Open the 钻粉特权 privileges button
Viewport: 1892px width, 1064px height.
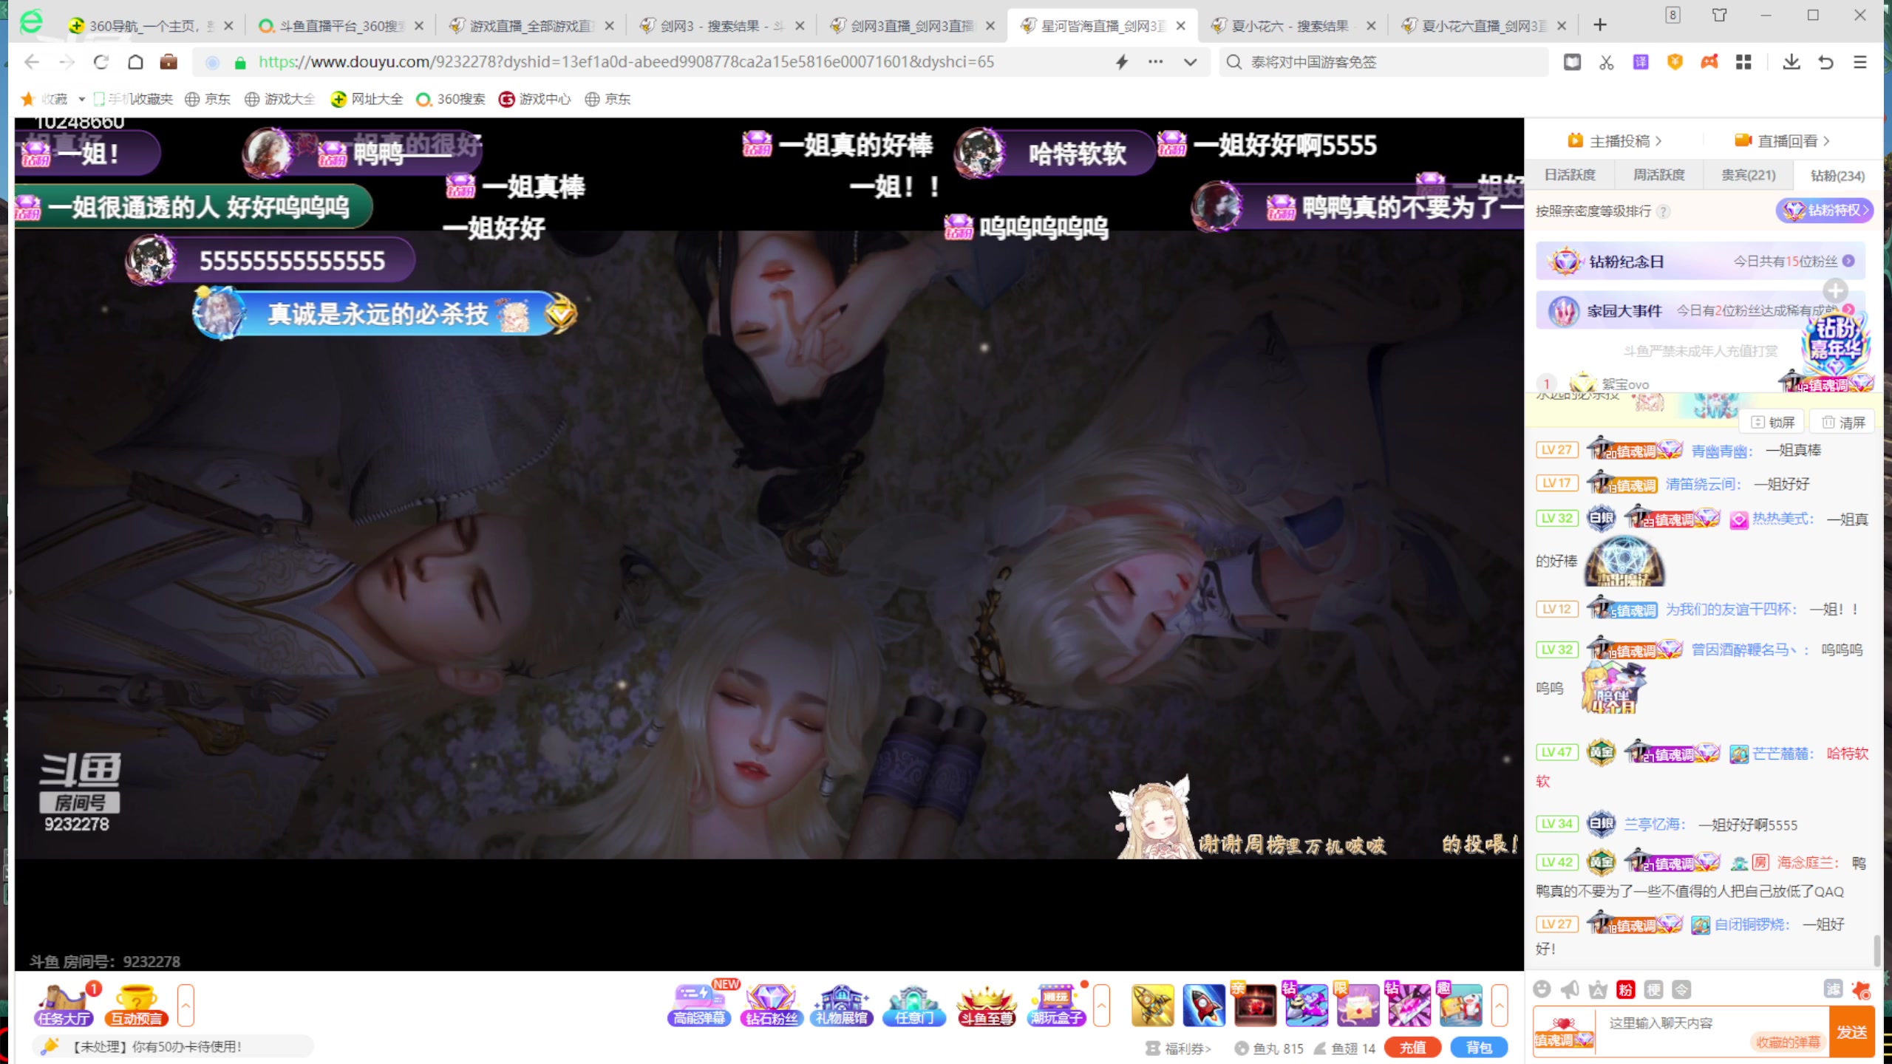[x=1825, y=211]
